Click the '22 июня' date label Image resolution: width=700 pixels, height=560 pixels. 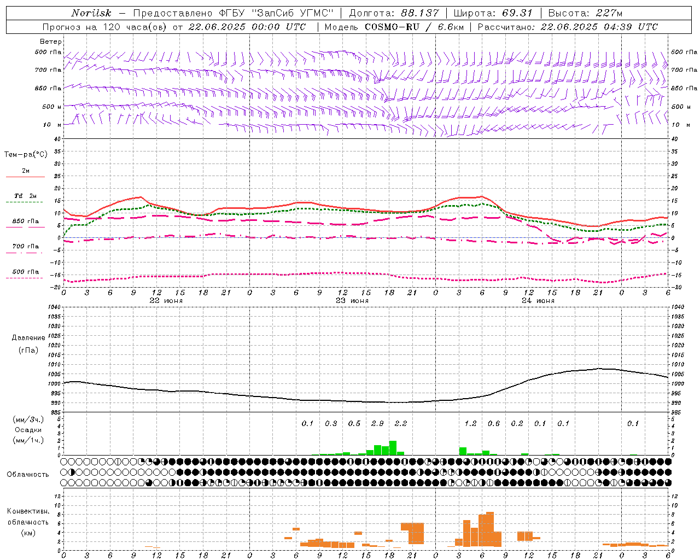[166, 301]
